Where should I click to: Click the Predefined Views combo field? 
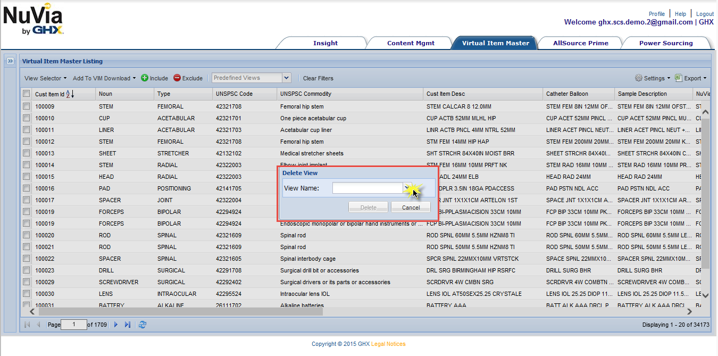(247, 78)
